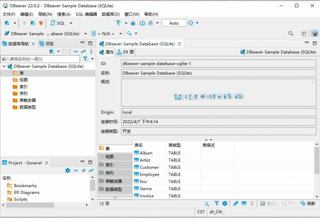Click the filter funnel icon in bottom toolbar

pos(217,204)
